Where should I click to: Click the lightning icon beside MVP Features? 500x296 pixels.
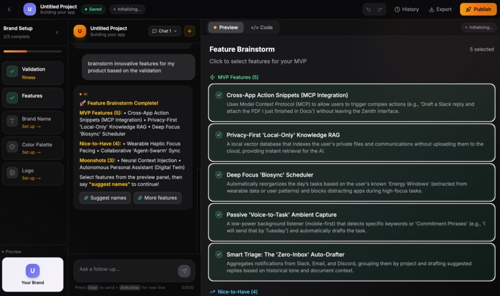[212, 77]
